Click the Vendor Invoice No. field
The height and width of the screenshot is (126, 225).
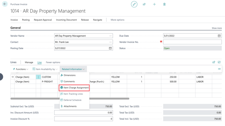pos(192,42)
